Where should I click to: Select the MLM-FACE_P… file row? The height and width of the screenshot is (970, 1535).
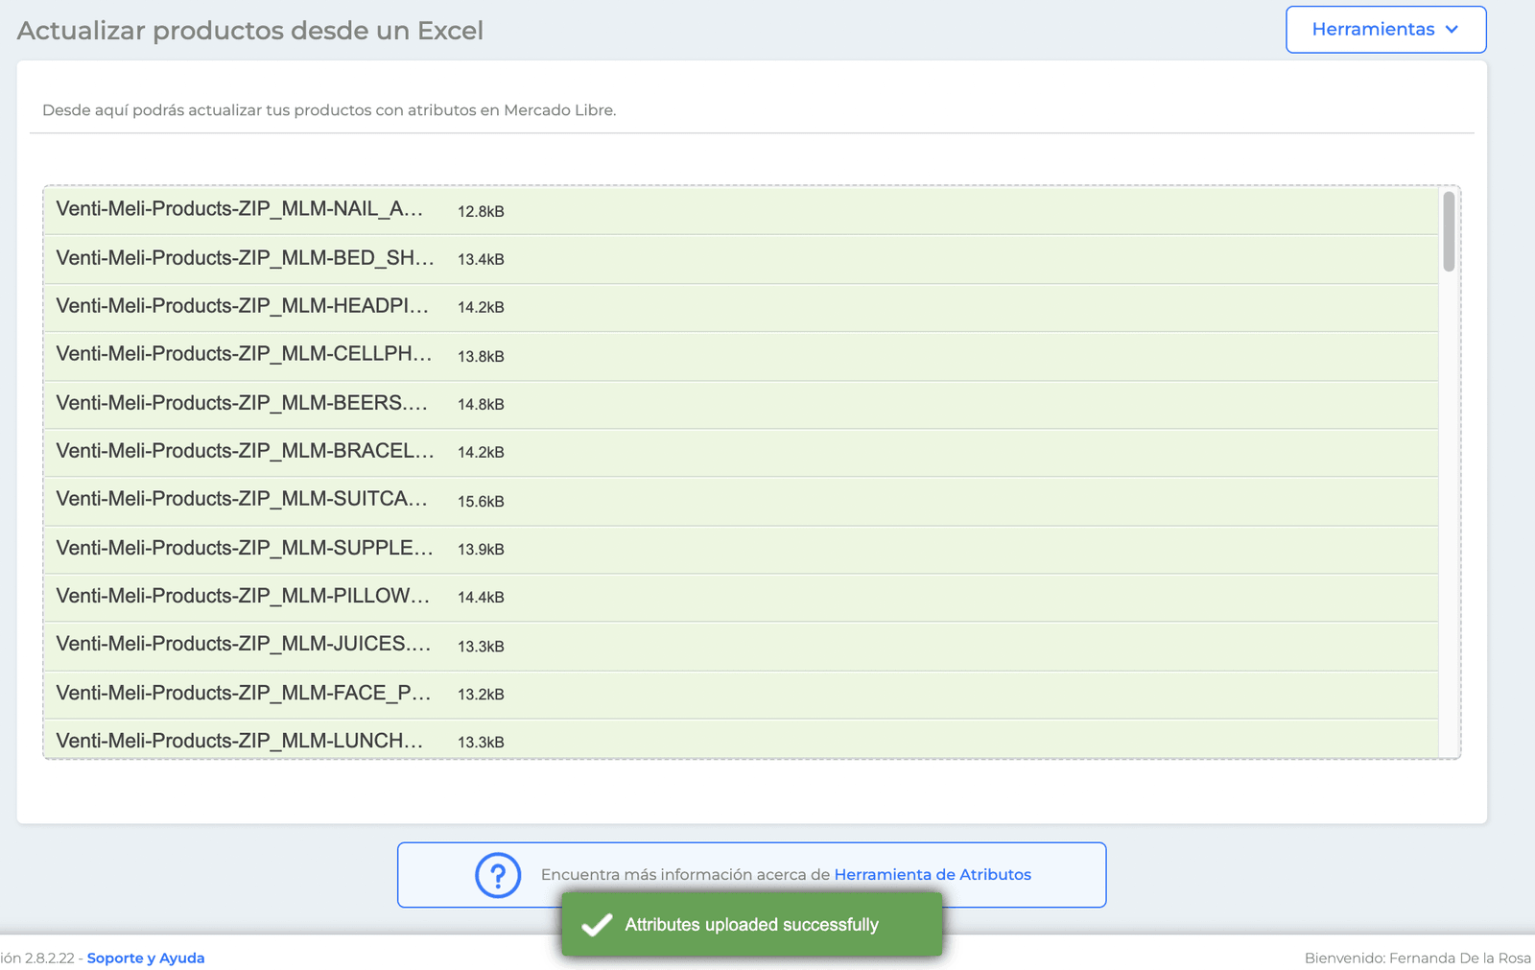point(741,694)
